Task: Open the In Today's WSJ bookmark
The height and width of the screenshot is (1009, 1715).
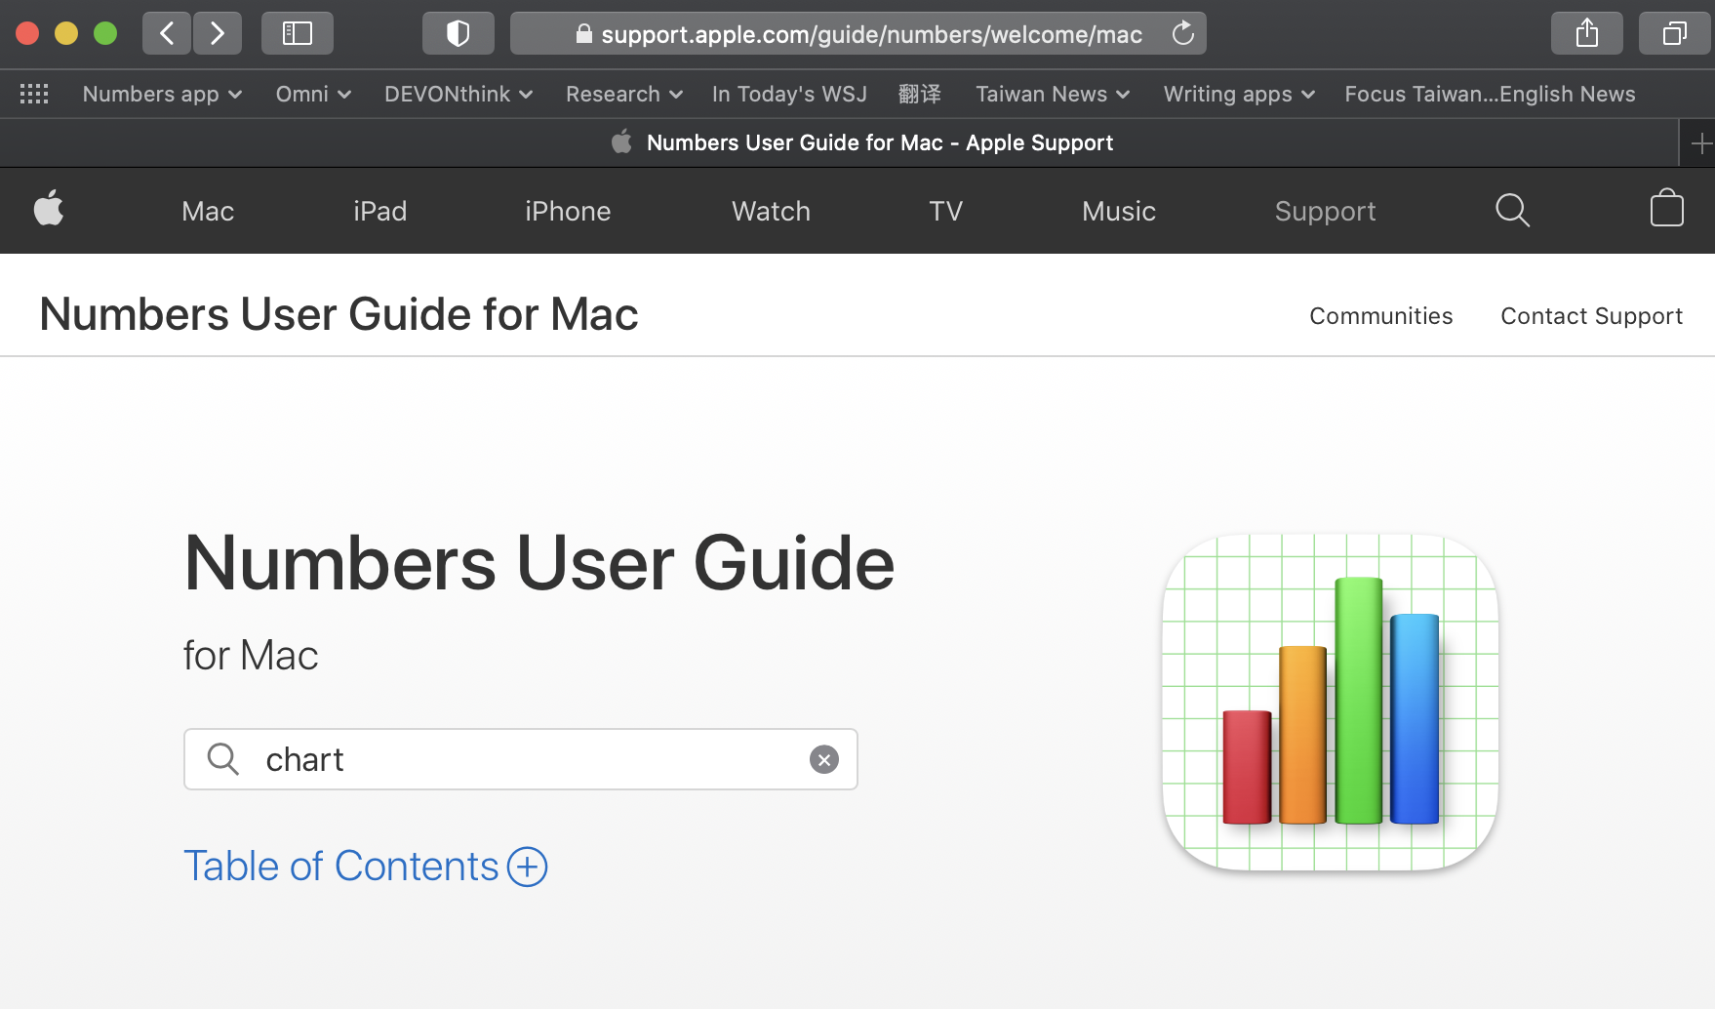Action: point(789,94)
